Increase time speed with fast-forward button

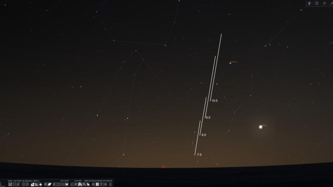(106, 184)
